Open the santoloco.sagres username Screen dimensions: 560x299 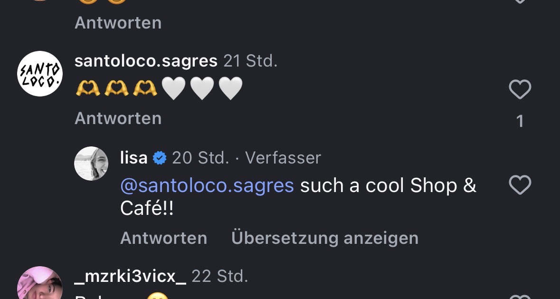coord(146,61)
